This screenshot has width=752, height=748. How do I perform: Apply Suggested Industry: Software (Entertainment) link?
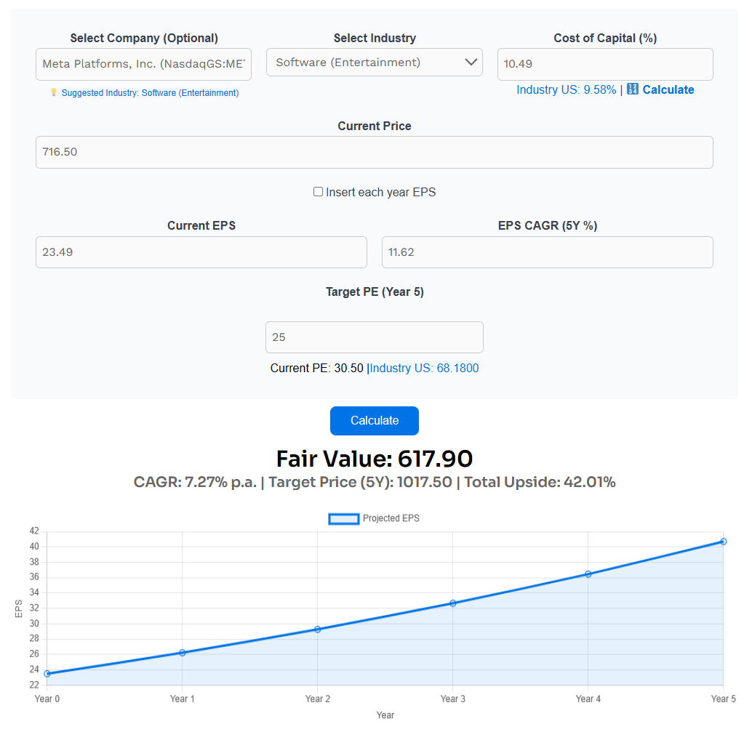150,92
